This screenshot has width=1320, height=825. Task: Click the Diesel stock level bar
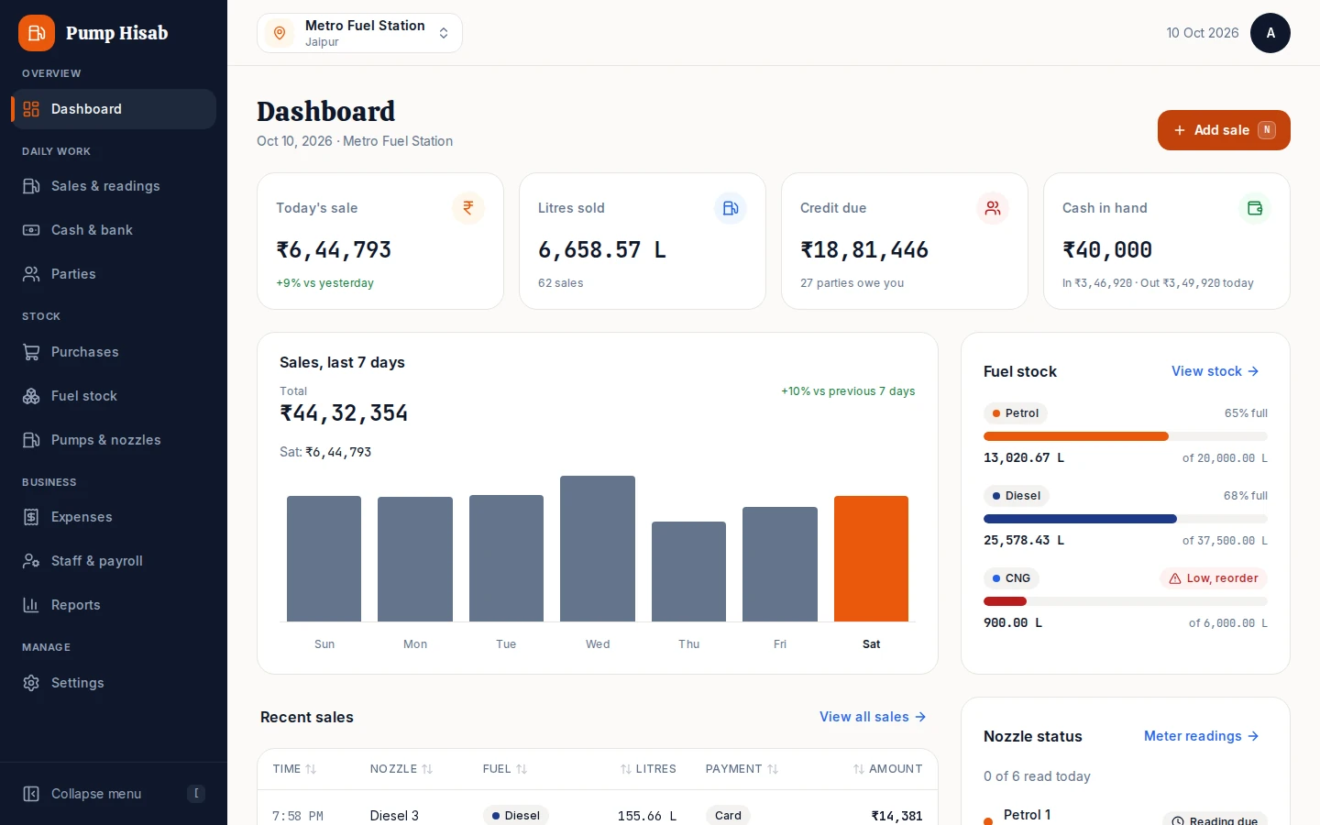point(1126,519)
